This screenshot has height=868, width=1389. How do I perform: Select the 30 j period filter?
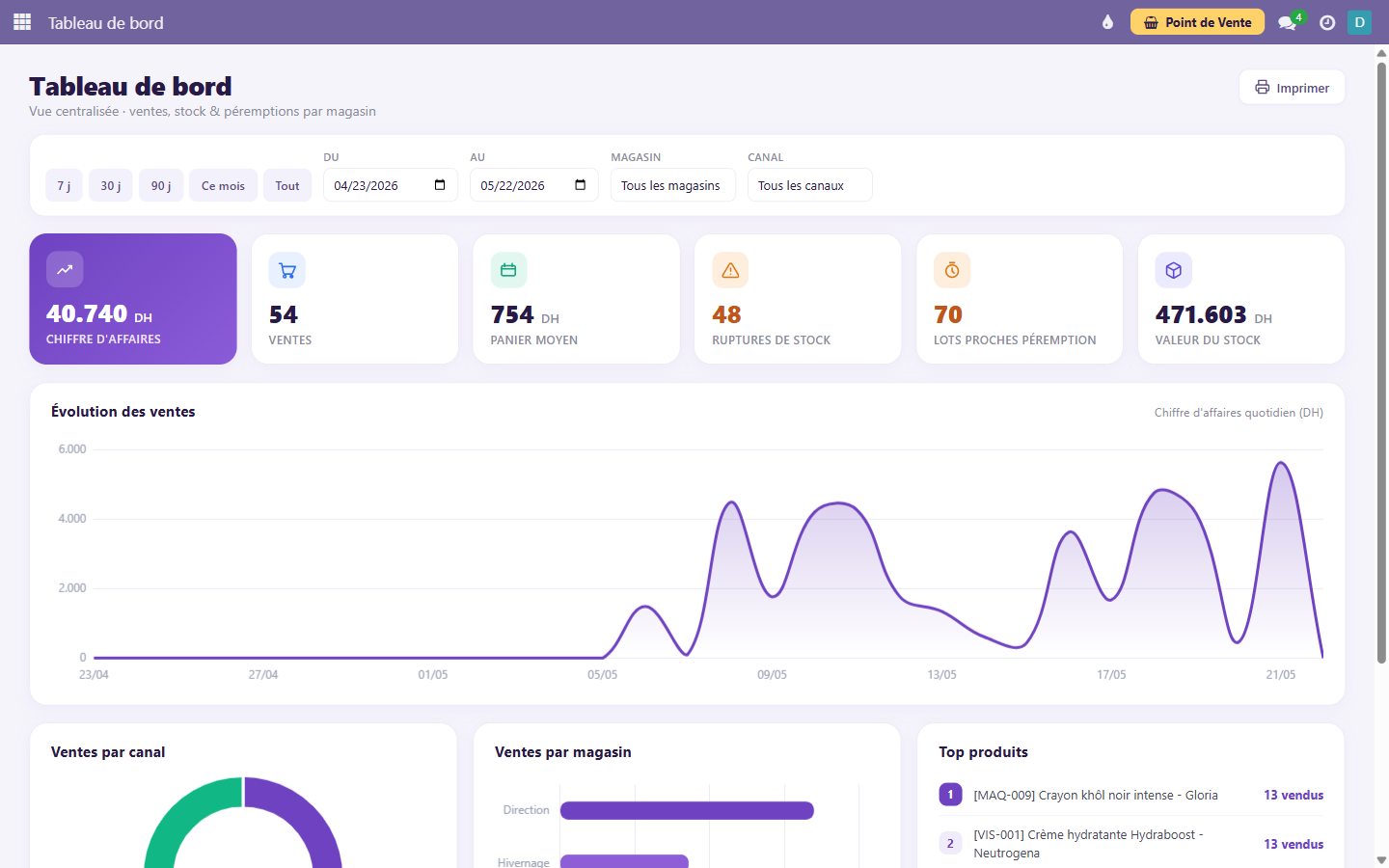pyautogui.click(x=111, y=185)
